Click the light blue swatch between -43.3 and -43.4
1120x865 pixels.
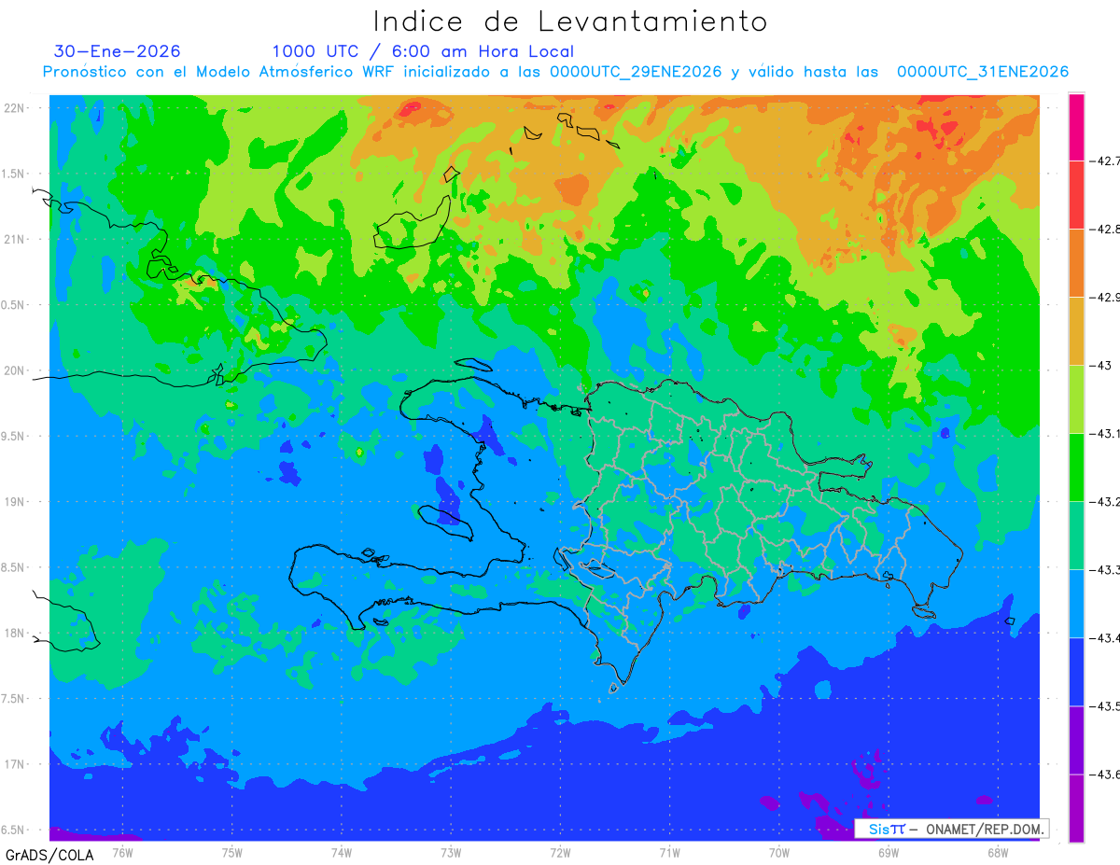(1076, 603)
